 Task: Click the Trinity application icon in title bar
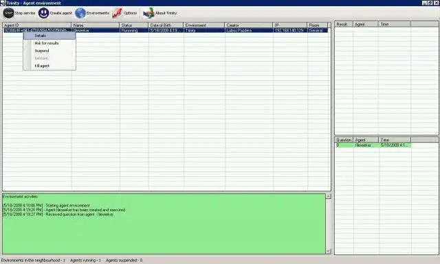click(x=3, y=3)
